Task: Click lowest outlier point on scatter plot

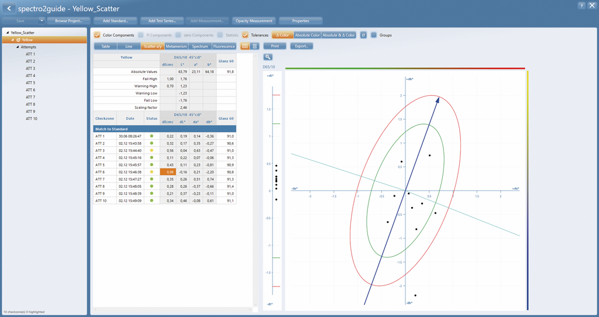Action: 415,295
